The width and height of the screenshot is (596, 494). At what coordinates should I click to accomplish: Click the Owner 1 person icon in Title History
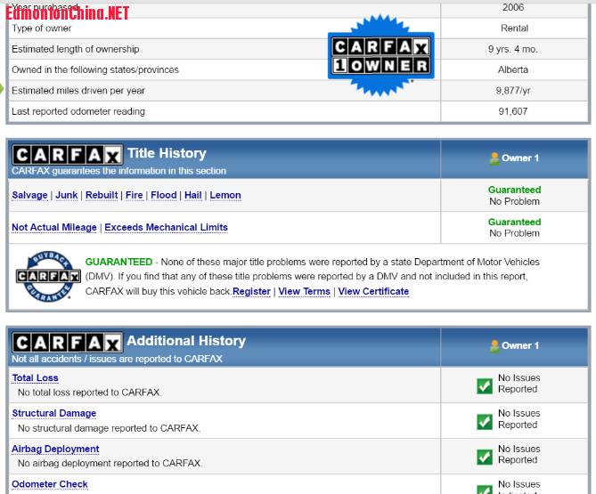click(x=494, y=158)
